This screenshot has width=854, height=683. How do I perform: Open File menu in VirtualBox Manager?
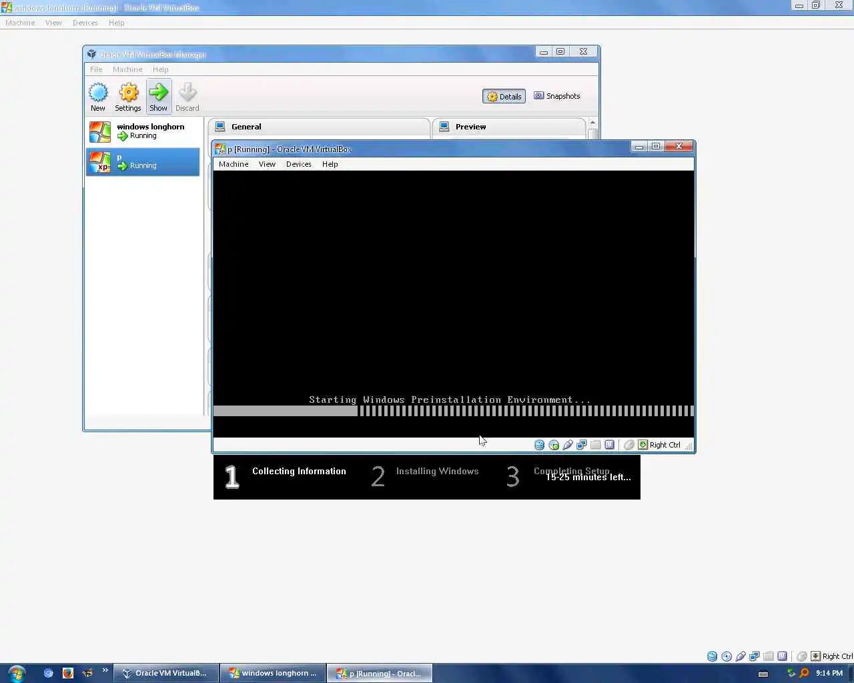tap(96, 69)
